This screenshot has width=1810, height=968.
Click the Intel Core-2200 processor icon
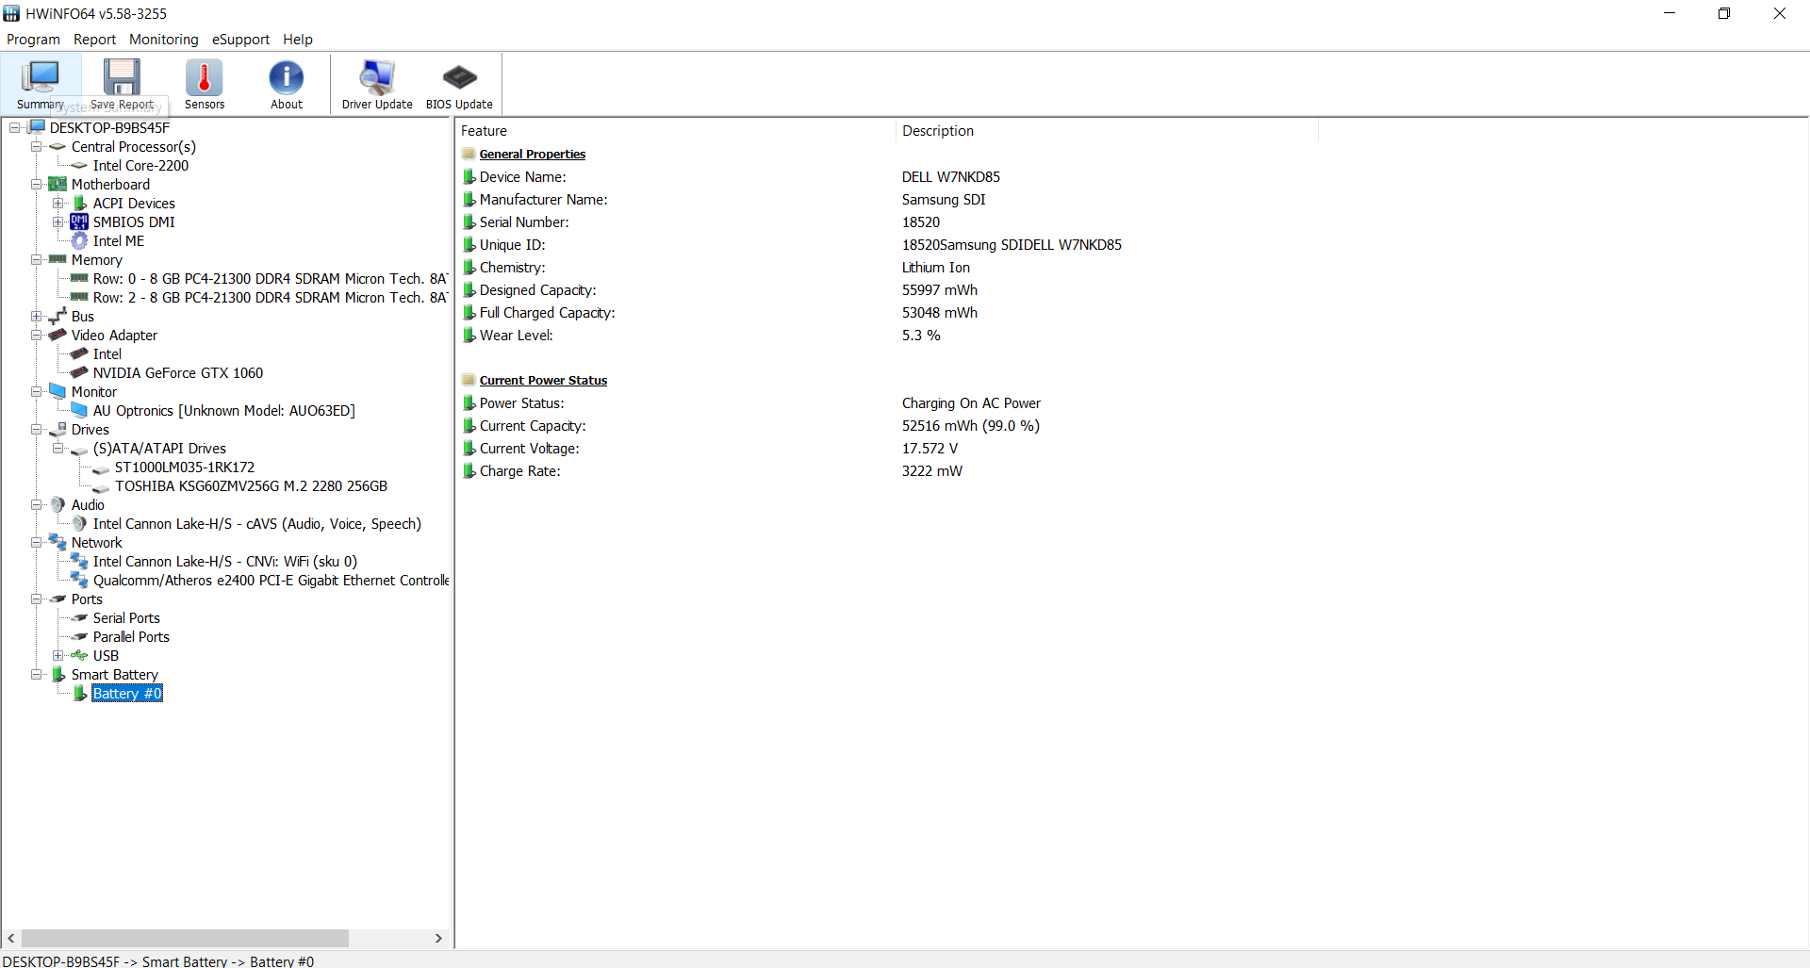pos(79,165)
